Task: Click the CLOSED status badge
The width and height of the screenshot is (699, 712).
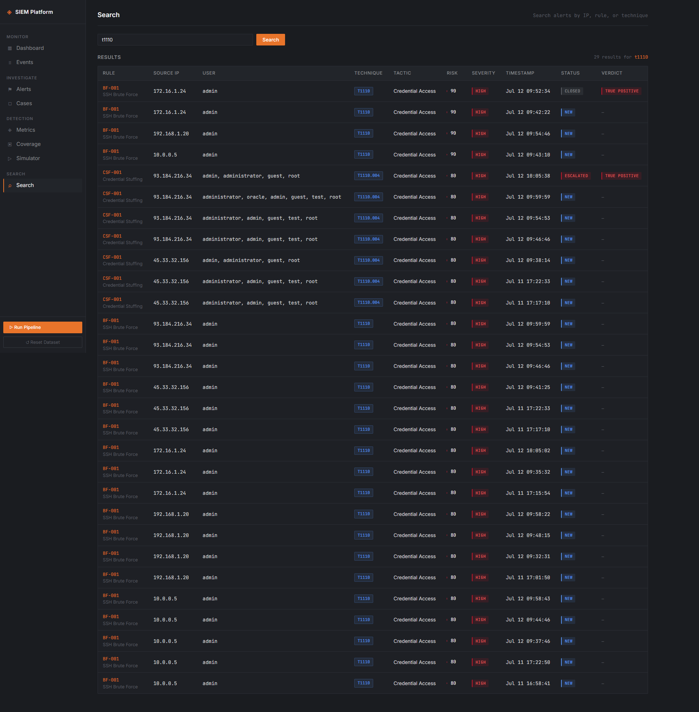Action: [x=572, y=91]
